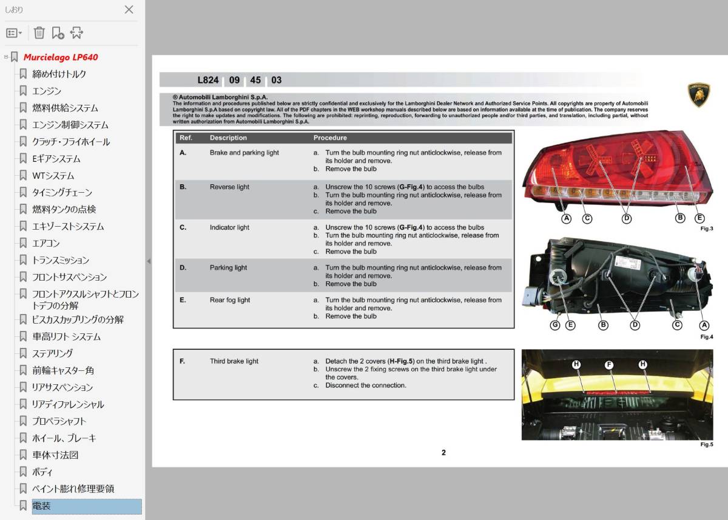Click 'Reverse light' description in row B
This screenshot has width=728, height=520.
click(229, 187)
